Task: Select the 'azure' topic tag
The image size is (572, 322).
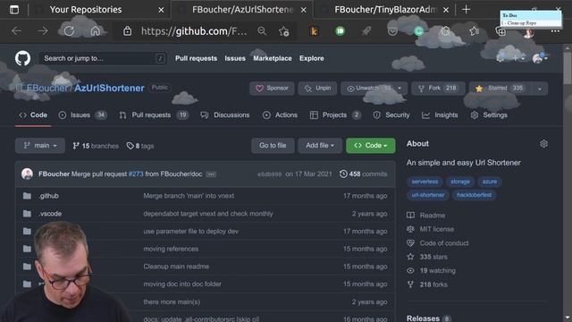Action: pos(490,182)
